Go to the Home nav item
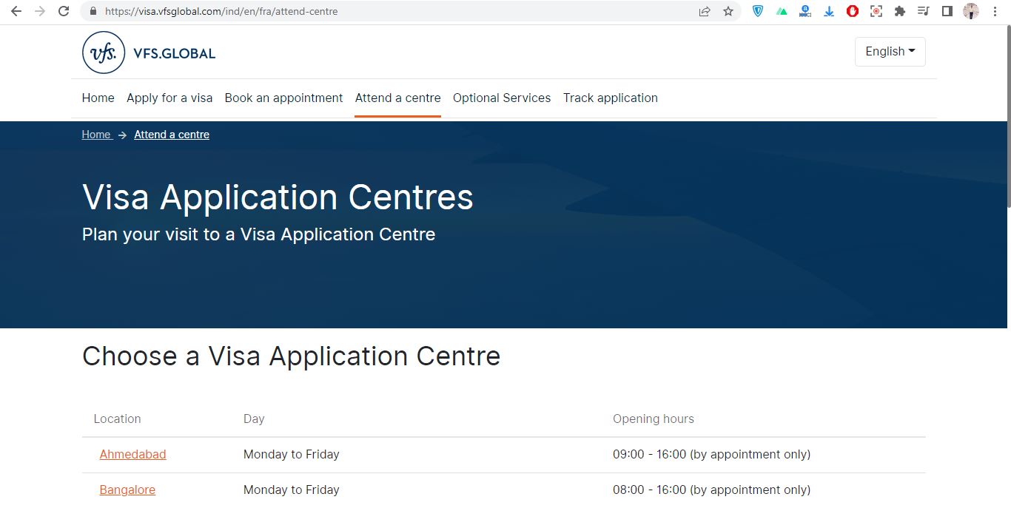The height and width of the screenshot is (508, 1011). coord(98,98)
